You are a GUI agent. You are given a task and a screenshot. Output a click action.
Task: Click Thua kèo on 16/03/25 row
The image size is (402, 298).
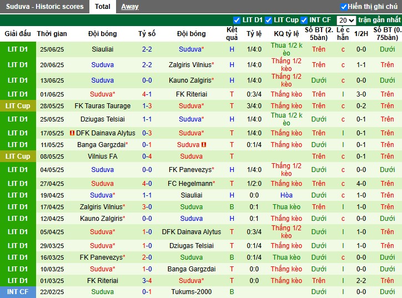[287, 257]
